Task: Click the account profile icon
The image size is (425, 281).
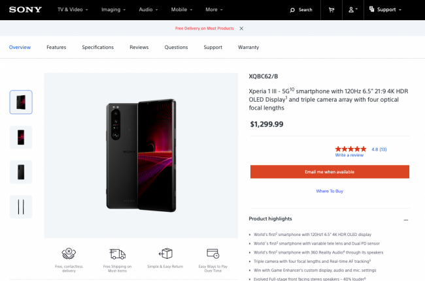Action: 352,10
